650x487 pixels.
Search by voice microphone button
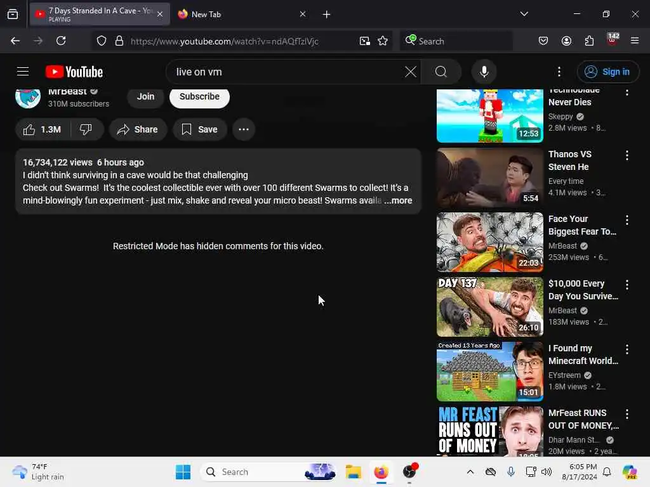484,72
